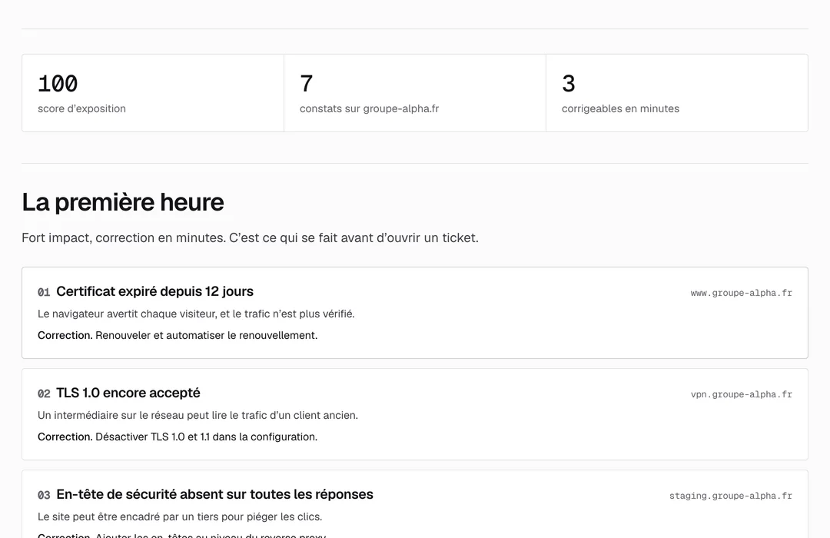The width and height of the screenshot is (830, 538).
Task: Click 'Le navigateur avertit chaque visiteur' description
Action: point(196,314)
